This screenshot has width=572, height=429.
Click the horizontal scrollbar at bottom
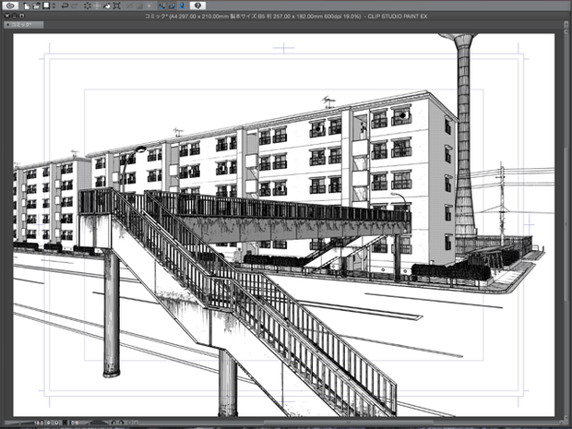click(x=347, y=423)
